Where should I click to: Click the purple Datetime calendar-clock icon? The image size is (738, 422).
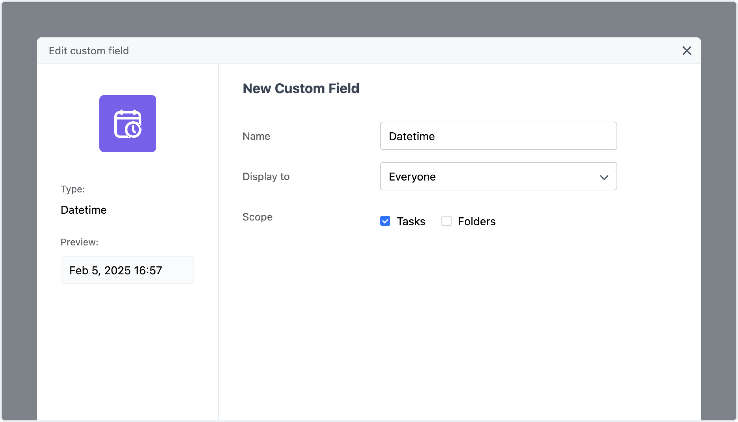point(128,123)
